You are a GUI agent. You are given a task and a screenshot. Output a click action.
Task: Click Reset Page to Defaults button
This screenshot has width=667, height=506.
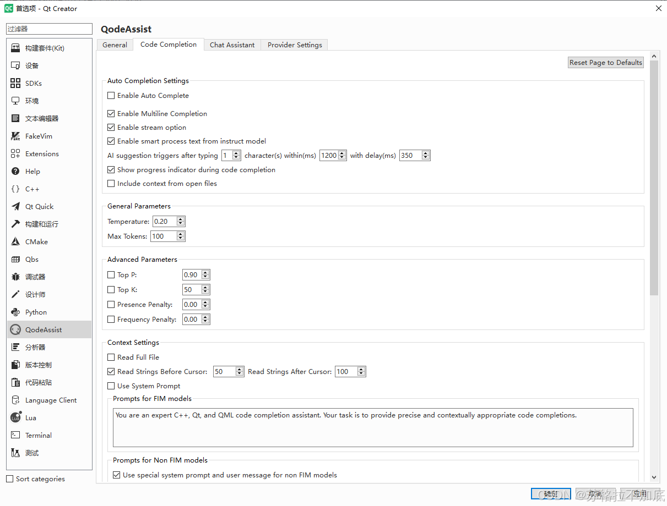point(606,63)
